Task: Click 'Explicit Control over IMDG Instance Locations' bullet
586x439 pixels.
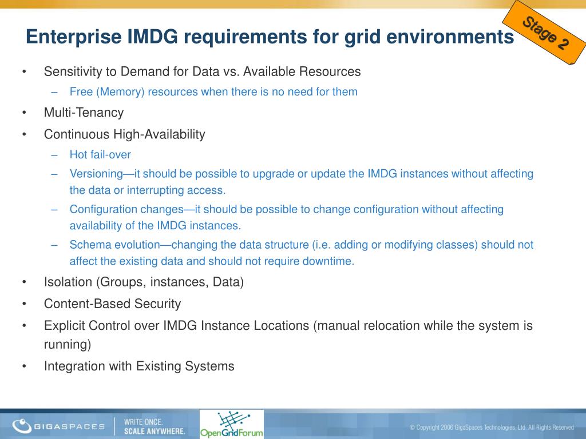Action: pos(288,335)
